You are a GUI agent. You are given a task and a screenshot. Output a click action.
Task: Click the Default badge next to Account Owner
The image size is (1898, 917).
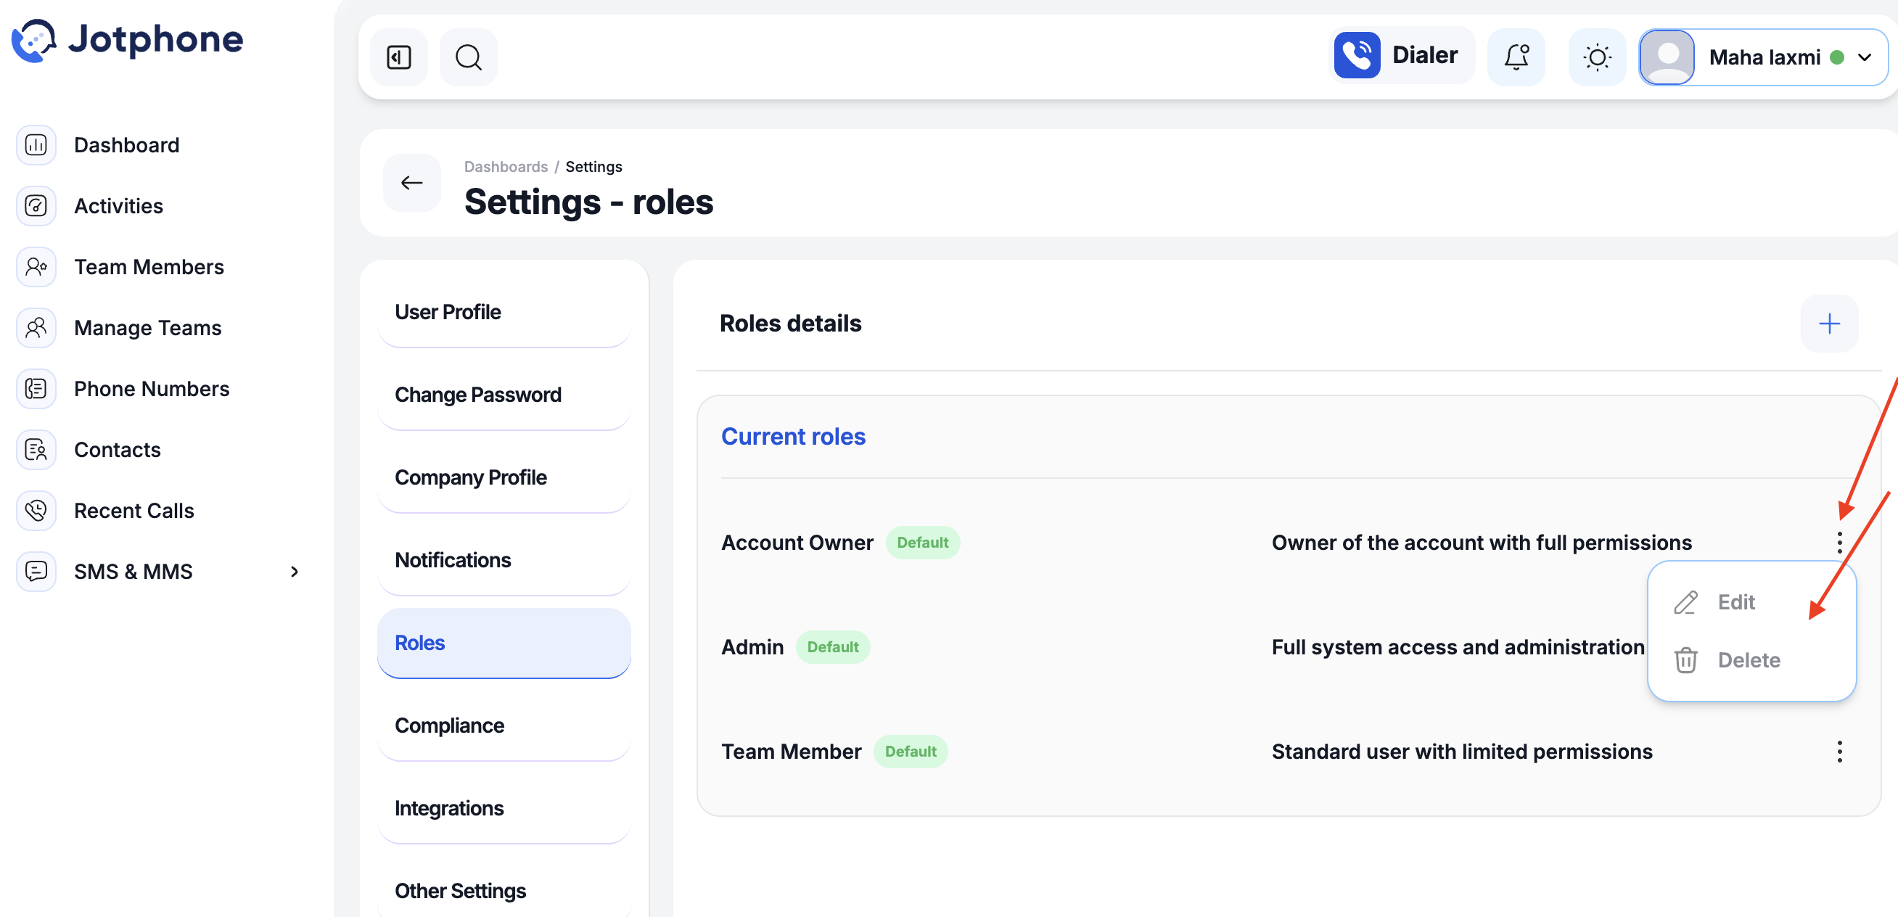[922, 543]
